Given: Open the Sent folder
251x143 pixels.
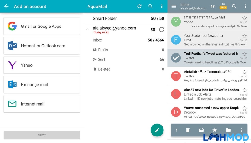Looking at the screenshot, I should (x=125, y=60).
